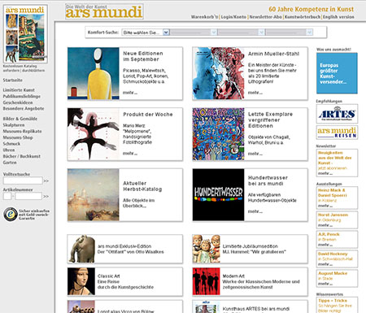Go to Startseite
Image resolution: width=366 pixels, height=313 pixels.
[12, 80]
